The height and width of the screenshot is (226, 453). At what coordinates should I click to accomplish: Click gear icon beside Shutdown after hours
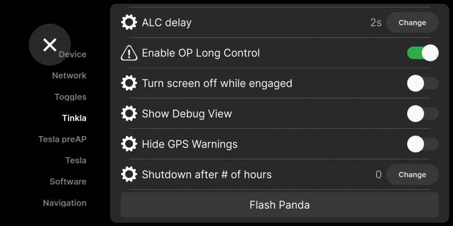point(129,175)
